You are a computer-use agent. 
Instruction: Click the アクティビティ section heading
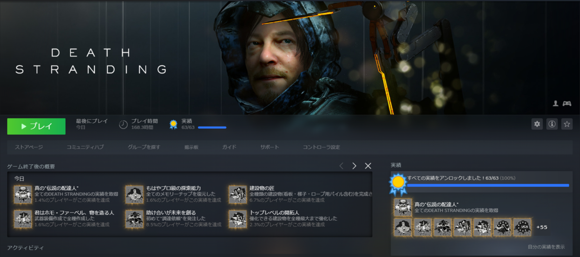(x=25, y=247)
